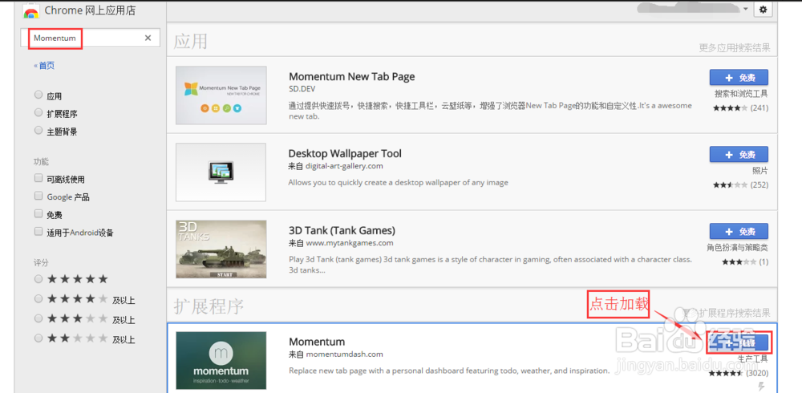Click the 照片 category label

(760, 170)
